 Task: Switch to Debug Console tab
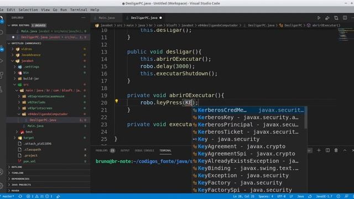coord(144,150)
